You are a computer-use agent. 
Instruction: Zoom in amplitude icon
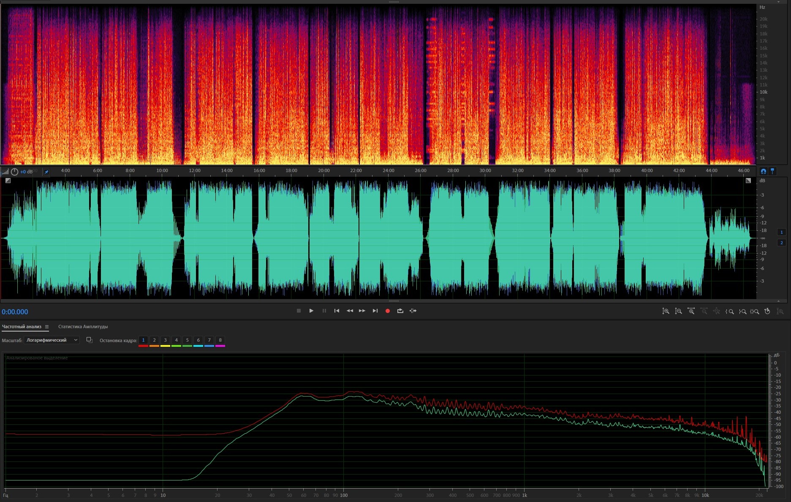click(x=666, y=311)
